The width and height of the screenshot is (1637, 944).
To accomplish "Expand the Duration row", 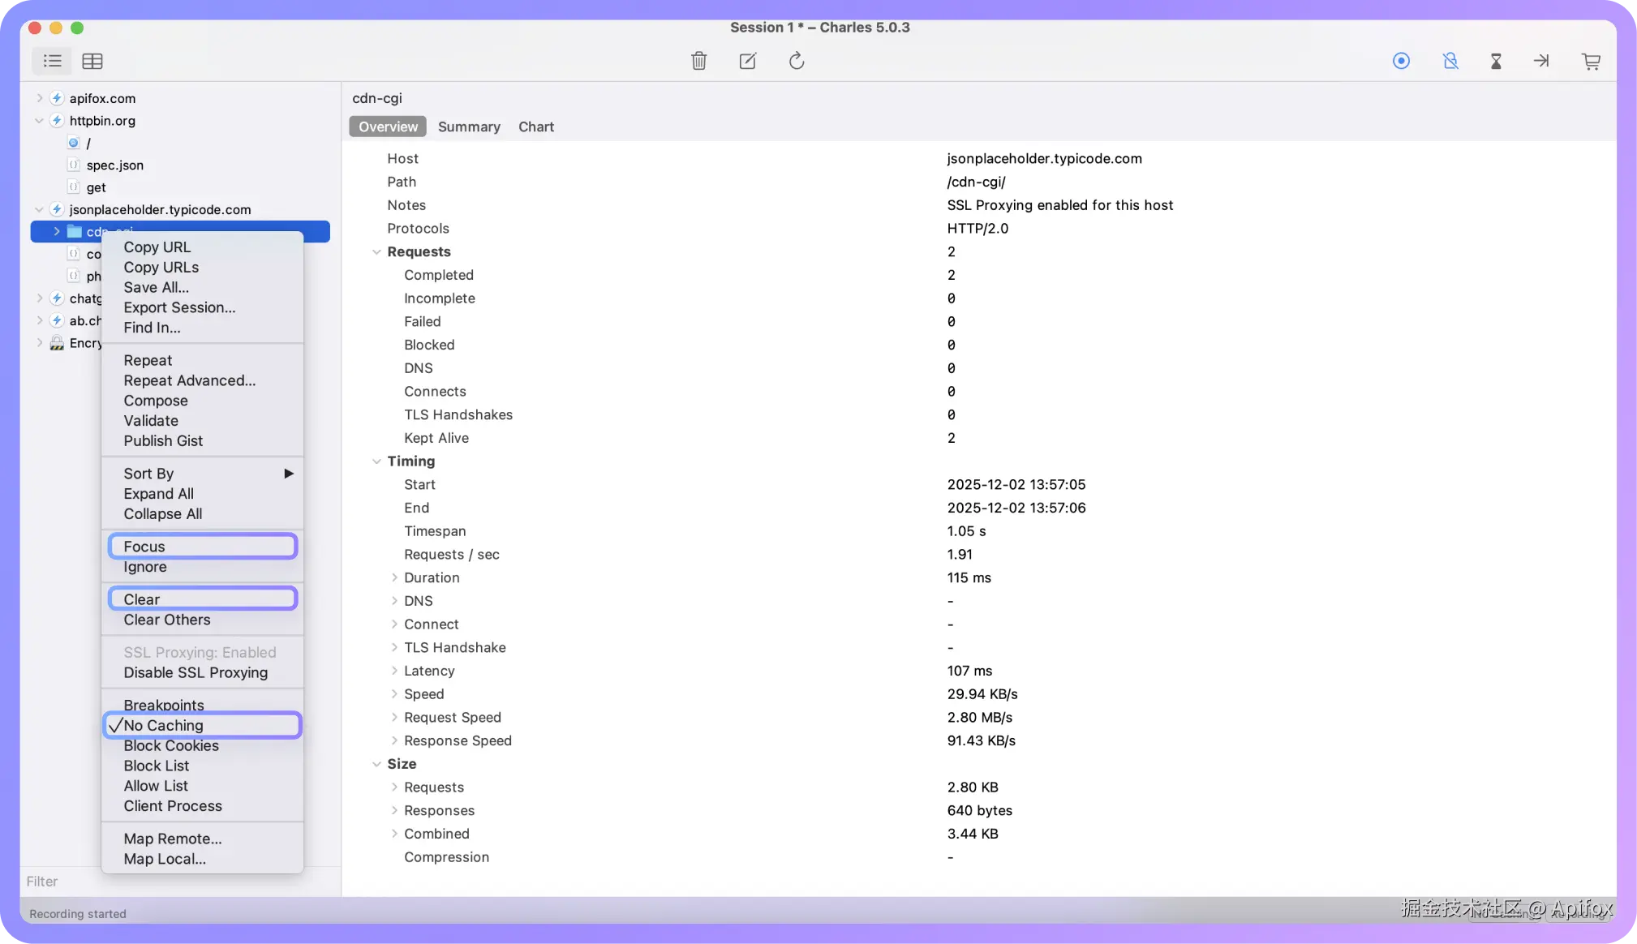I will 394,578.
